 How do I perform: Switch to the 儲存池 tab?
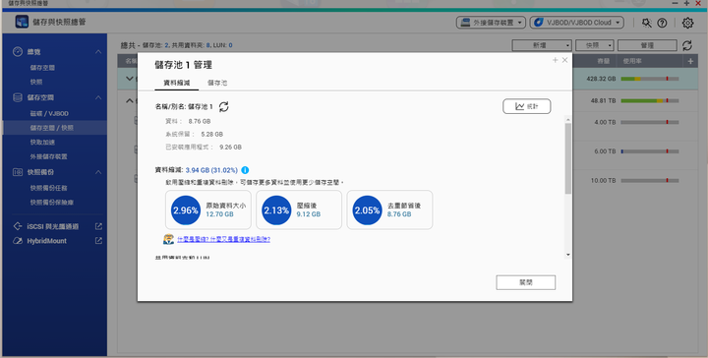(217, 83)
